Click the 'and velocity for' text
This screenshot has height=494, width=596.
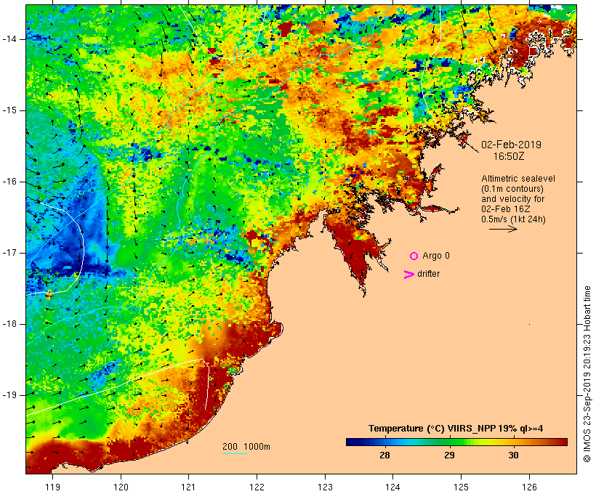tap(512, 199)
